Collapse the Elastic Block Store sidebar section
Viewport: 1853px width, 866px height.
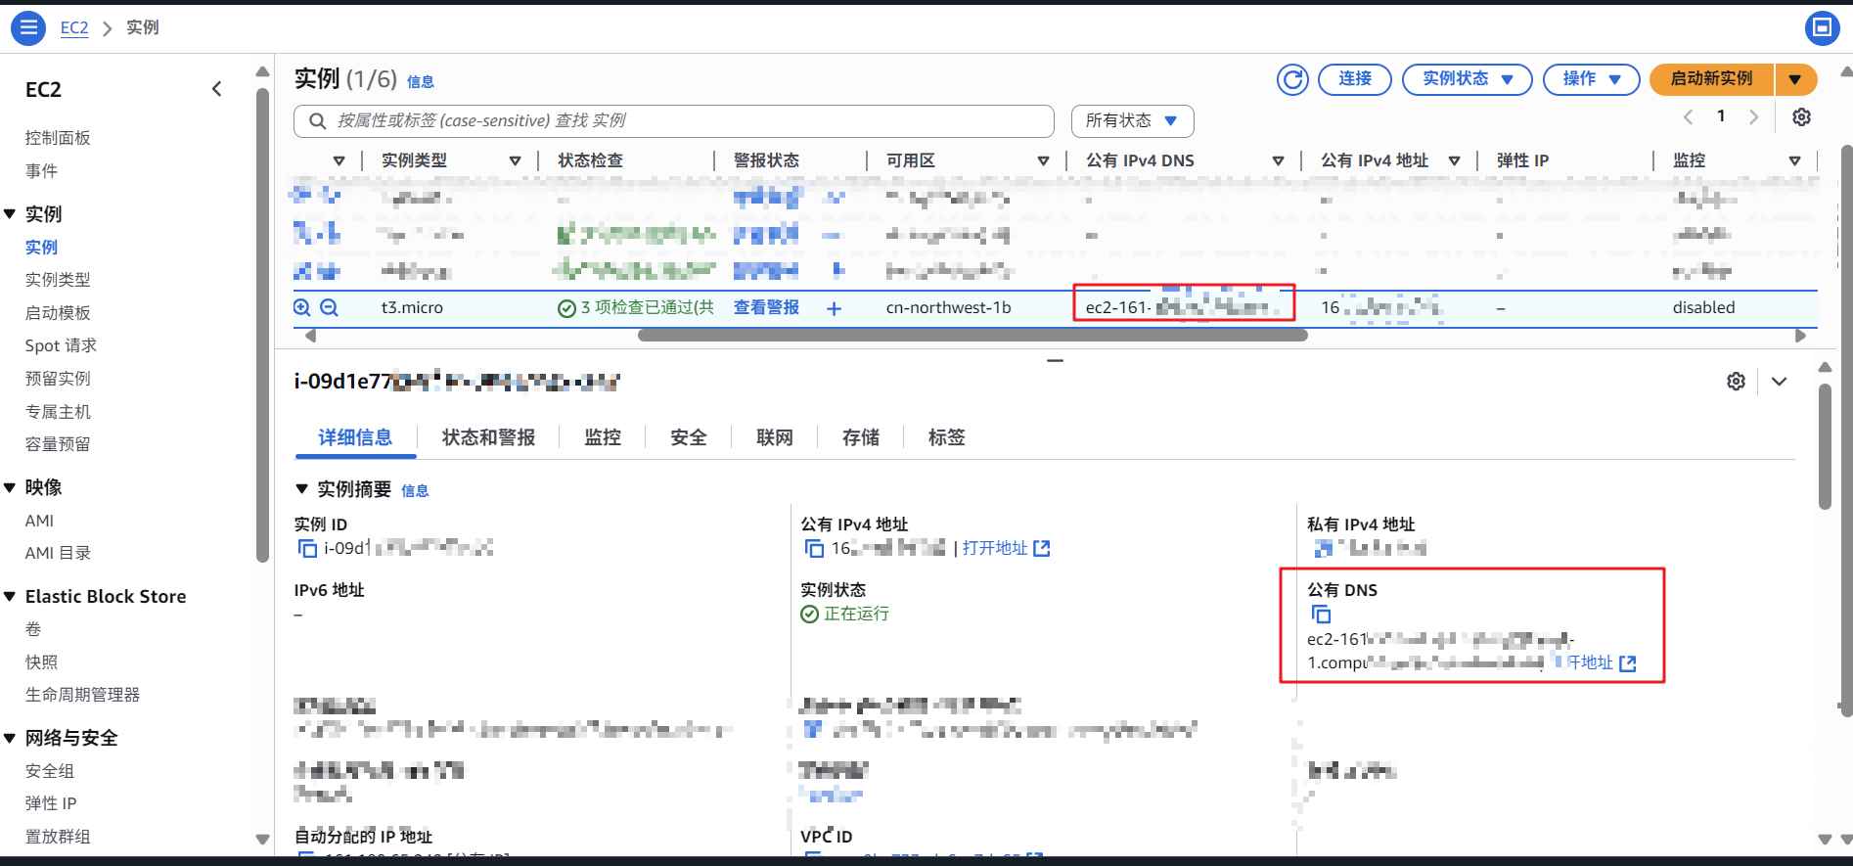(10, 597)
